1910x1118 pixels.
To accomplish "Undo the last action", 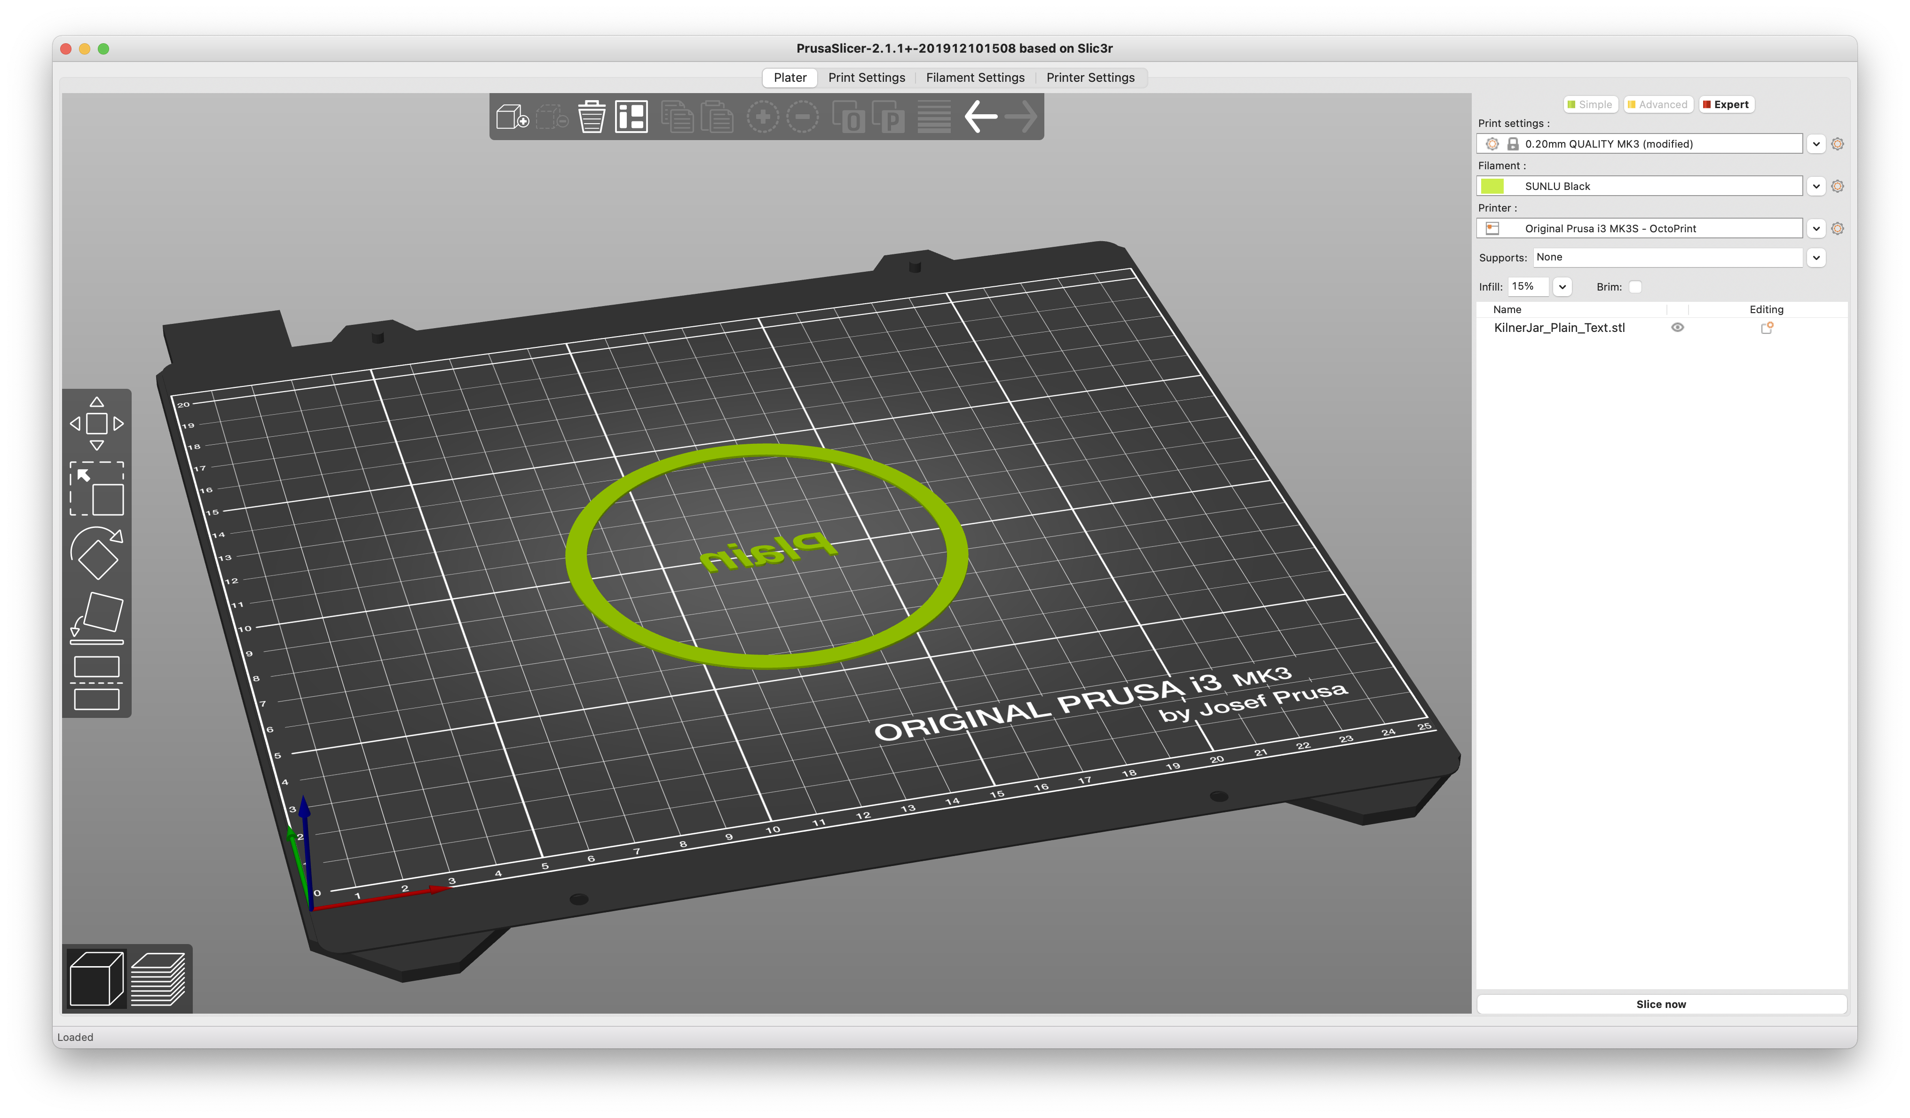I will click(x=980, y=117).
